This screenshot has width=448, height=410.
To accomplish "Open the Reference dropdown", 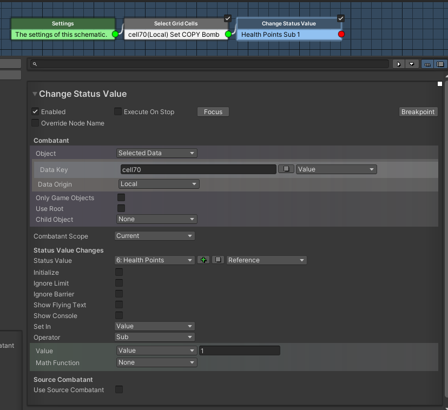I will pyautogui.click(x=267, y=260).
